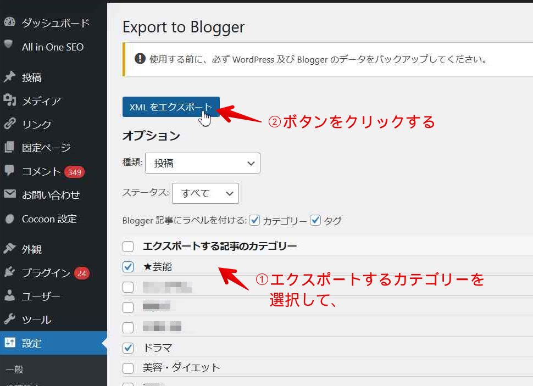Click the ドラマ category label text
Viewport: 533px width, 386px height.
[x=157, y=348]
